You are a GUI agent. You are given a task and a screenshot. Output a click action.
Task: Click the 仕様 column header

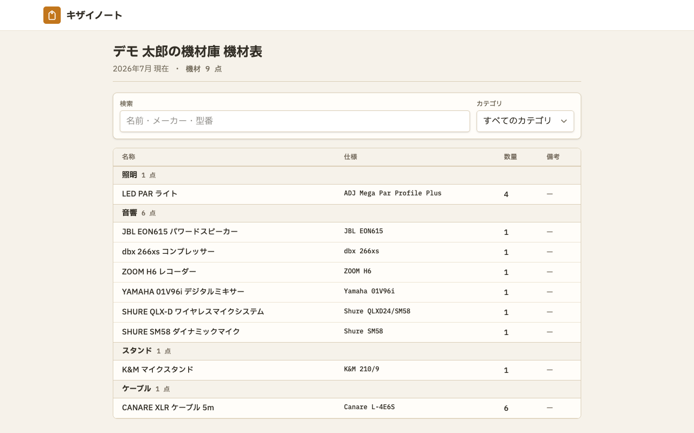350,157
